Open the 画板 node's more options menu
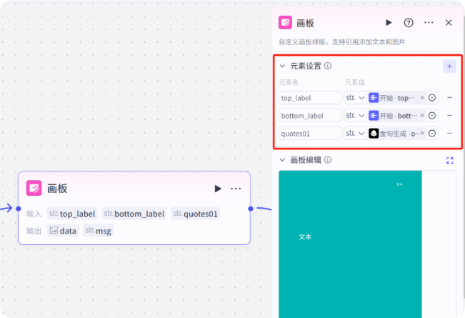 pyautogui.click(x=236, y=189)
